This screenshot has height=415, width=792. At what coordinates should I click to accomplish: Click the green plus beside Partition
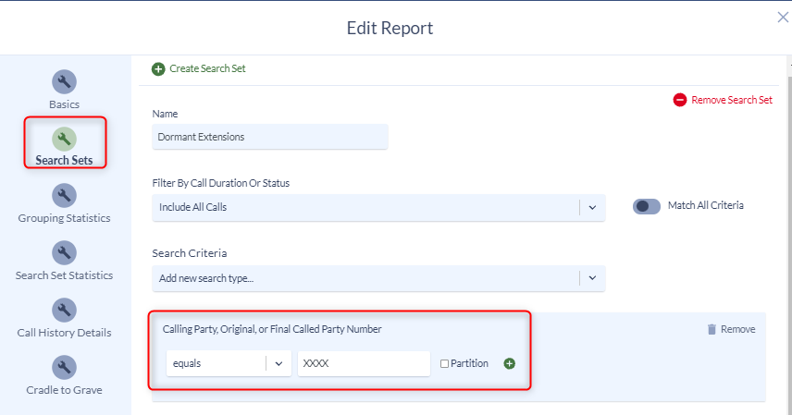pos(509,363)
